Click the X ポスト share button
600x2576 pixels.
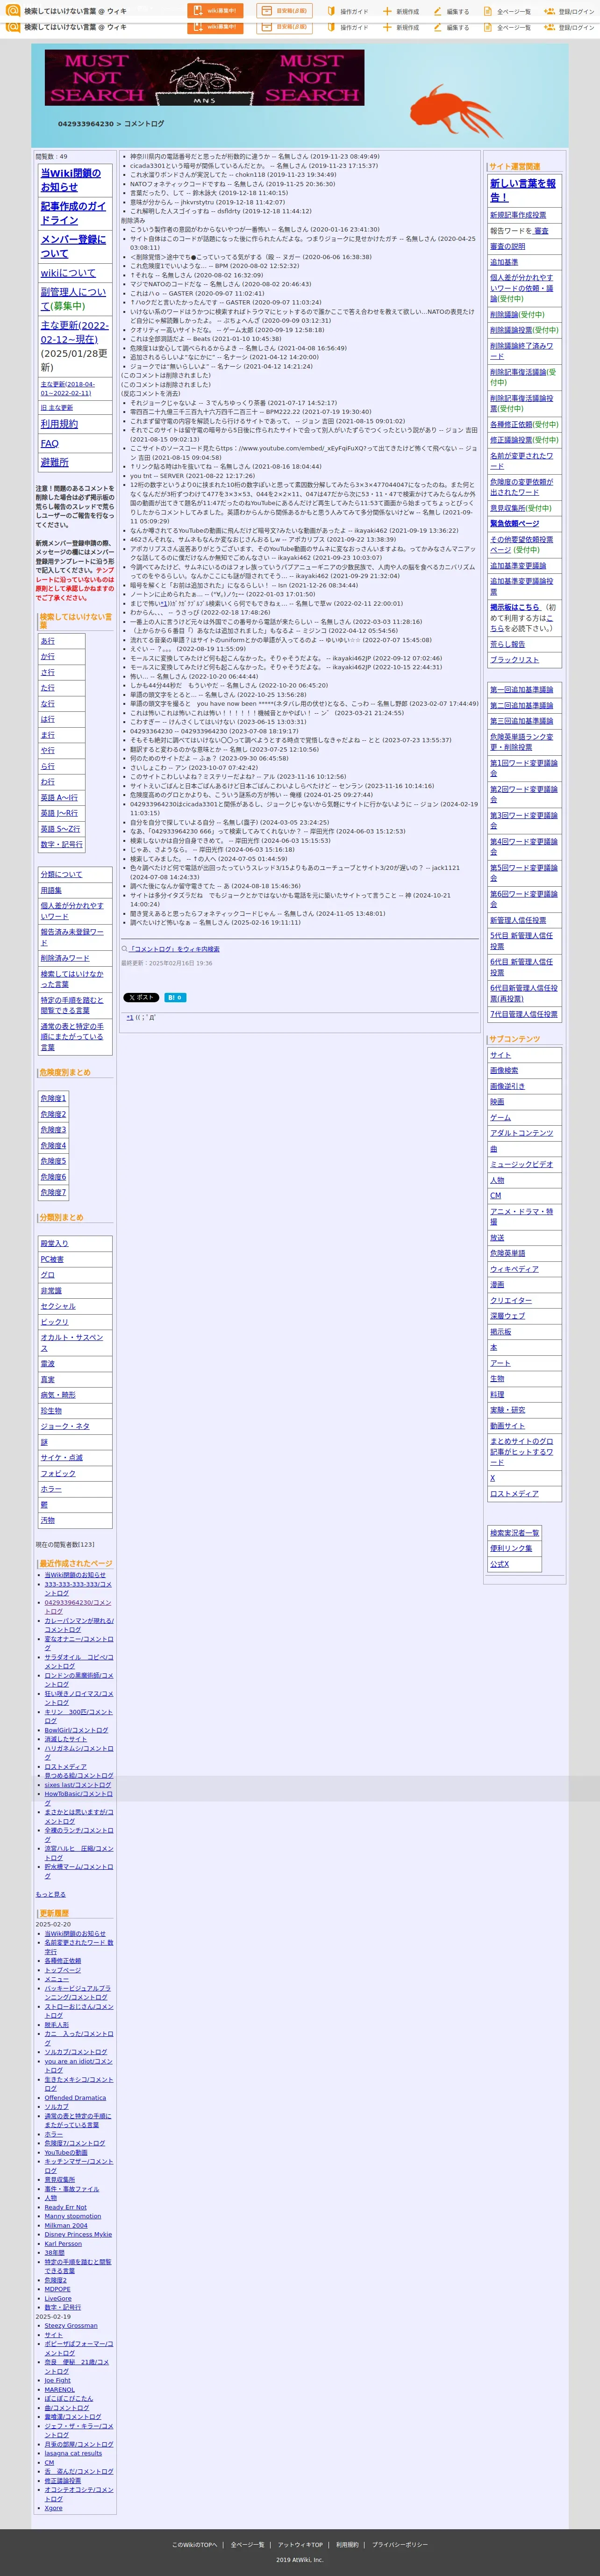(141, 997)
